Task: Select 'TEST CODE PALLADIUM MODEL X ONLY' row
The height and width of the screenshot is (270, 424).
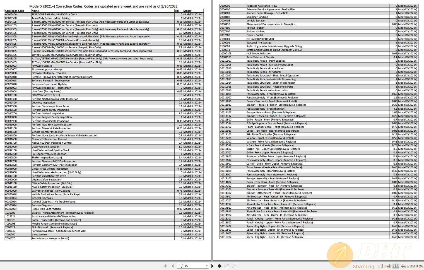Action: pos(104,14)
